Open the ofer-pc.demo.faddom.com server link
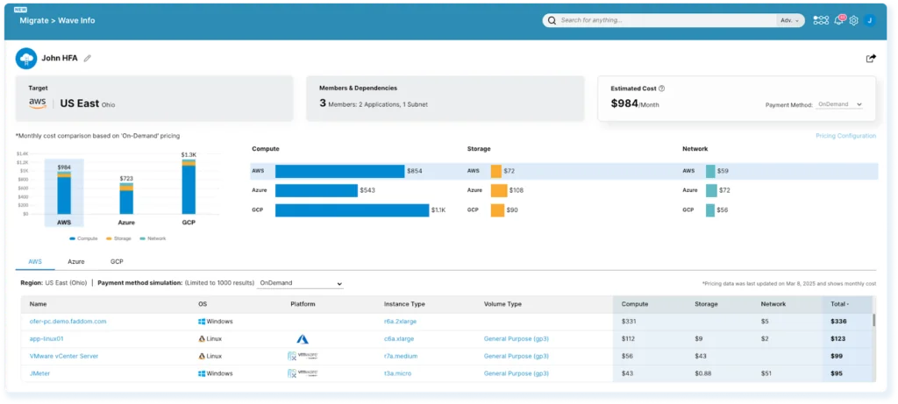Screen dimensions: 898x404 pyautogui.click(x=68, y=322)
